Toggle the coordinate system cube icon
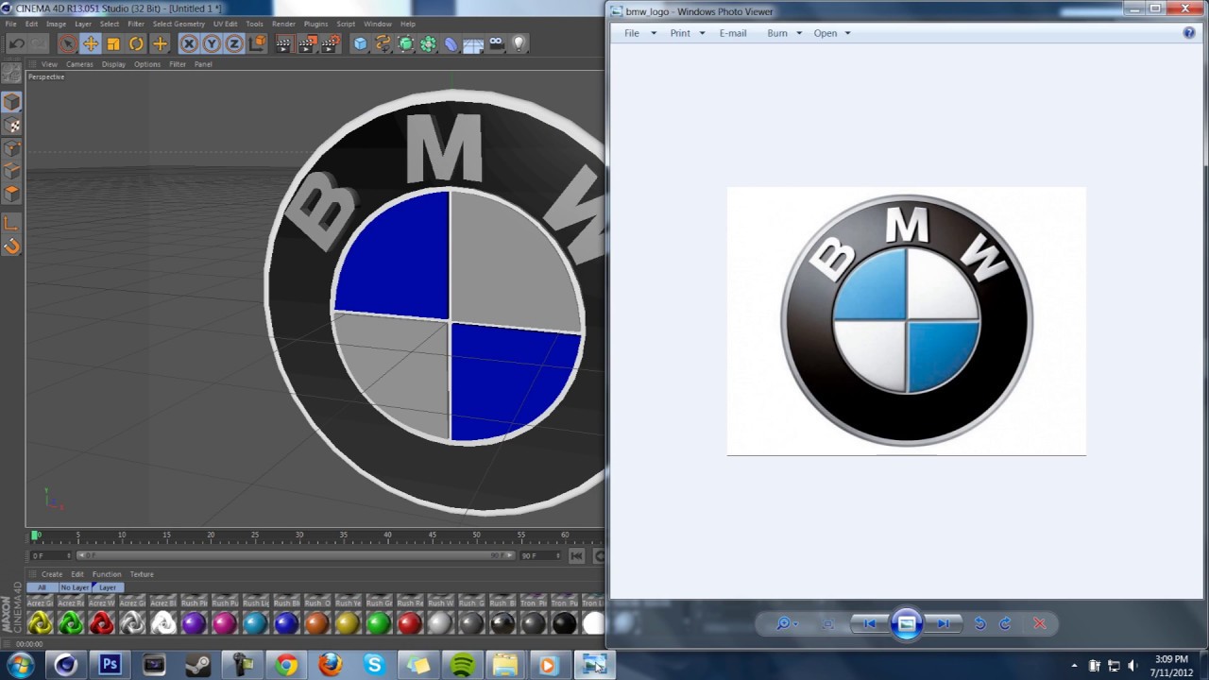This screenshot has width=1209, height=680. coord(257,43)
